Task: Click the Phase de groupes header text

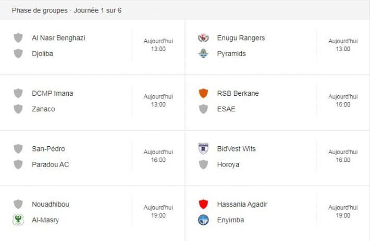Action: 40,10
